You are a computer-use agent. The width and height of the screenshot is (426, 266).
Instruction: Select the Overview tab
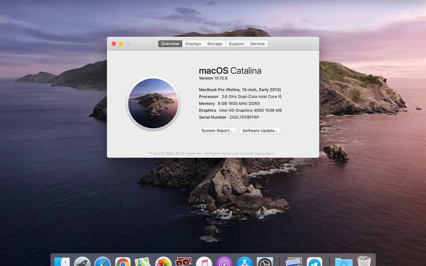[170, 44]
